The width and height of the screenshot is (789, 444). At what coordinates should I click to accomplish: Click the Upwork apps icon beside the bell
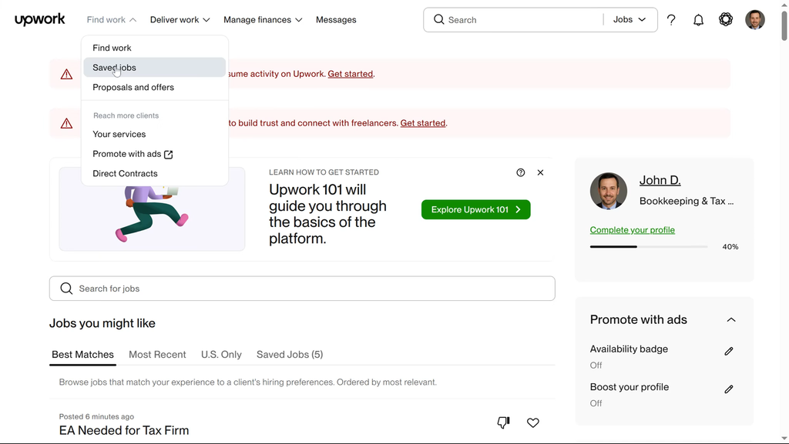click(x=726, y=20)
